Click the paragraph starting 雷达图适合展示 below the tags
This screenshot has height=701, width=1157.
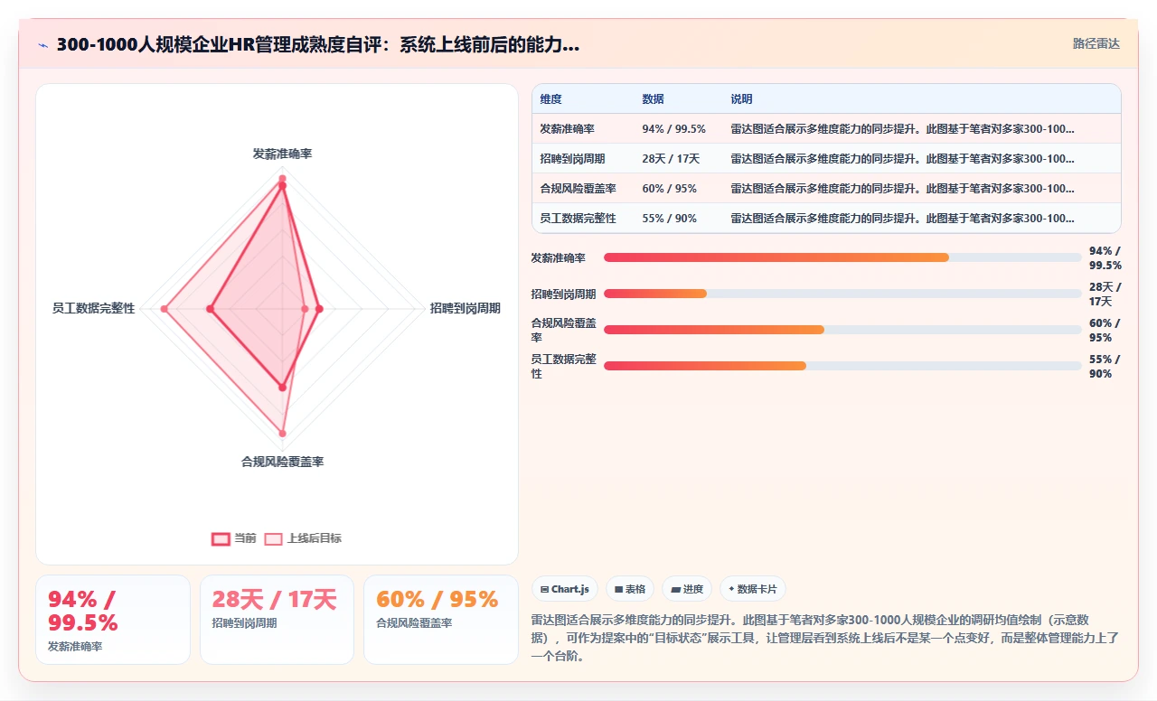click(826, 639)
